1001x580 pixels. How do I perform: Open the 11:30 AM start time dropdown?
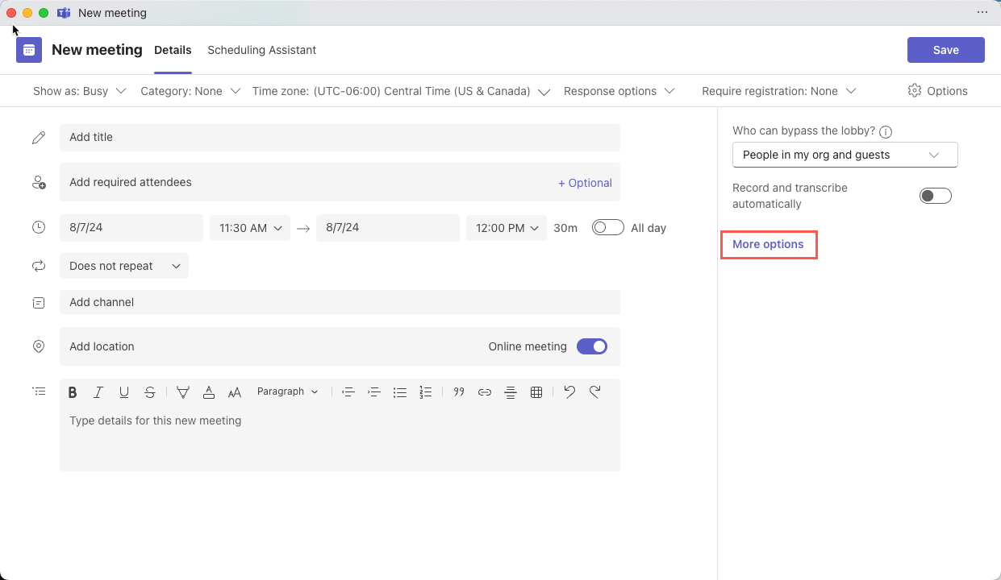pyautogui.click(x=250, y=228)
